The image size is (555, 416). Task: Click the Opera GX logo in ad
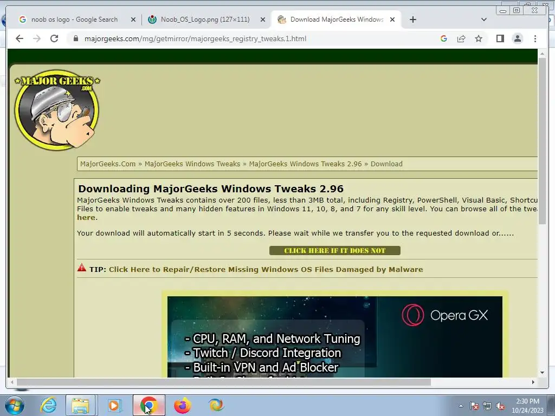[x=445, y=315]
